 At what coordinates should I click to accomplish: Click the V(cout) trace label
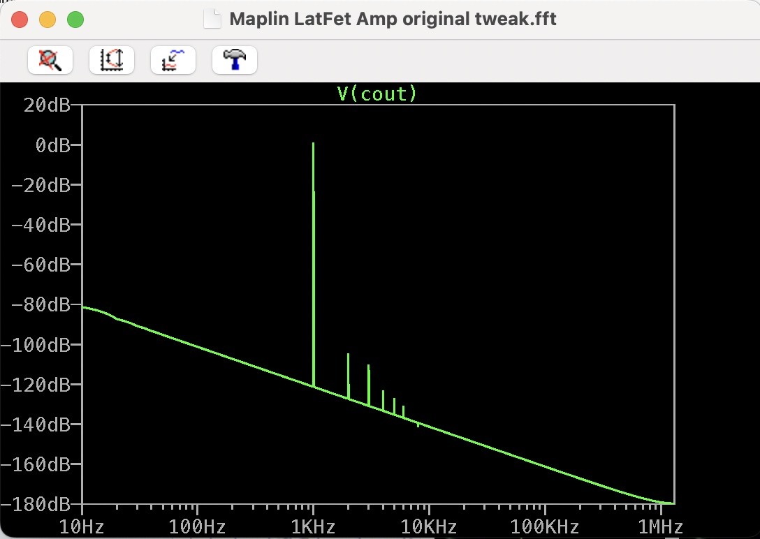point(377,94)
